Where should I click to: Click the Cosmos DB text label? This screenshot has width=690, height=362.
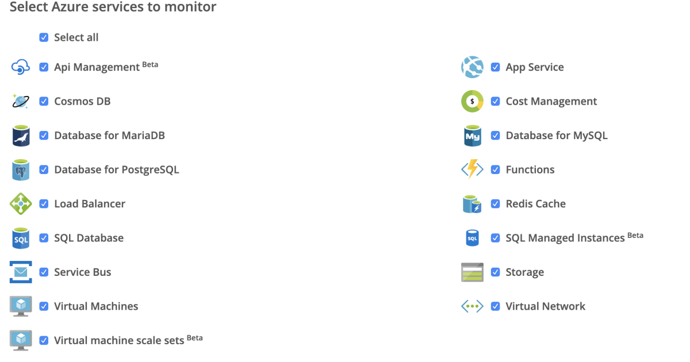point(82,102)
